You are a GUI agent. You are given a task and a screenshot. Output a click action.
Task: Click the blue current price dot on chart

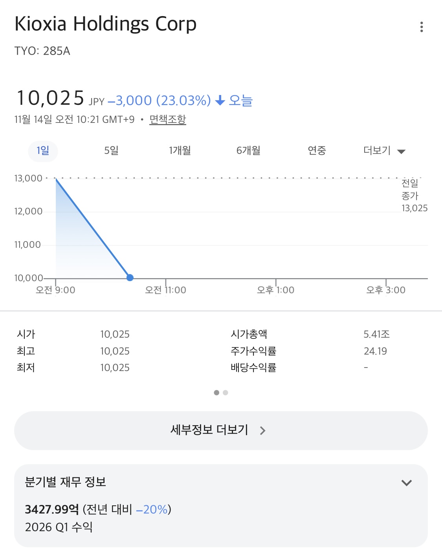[130, 278]
